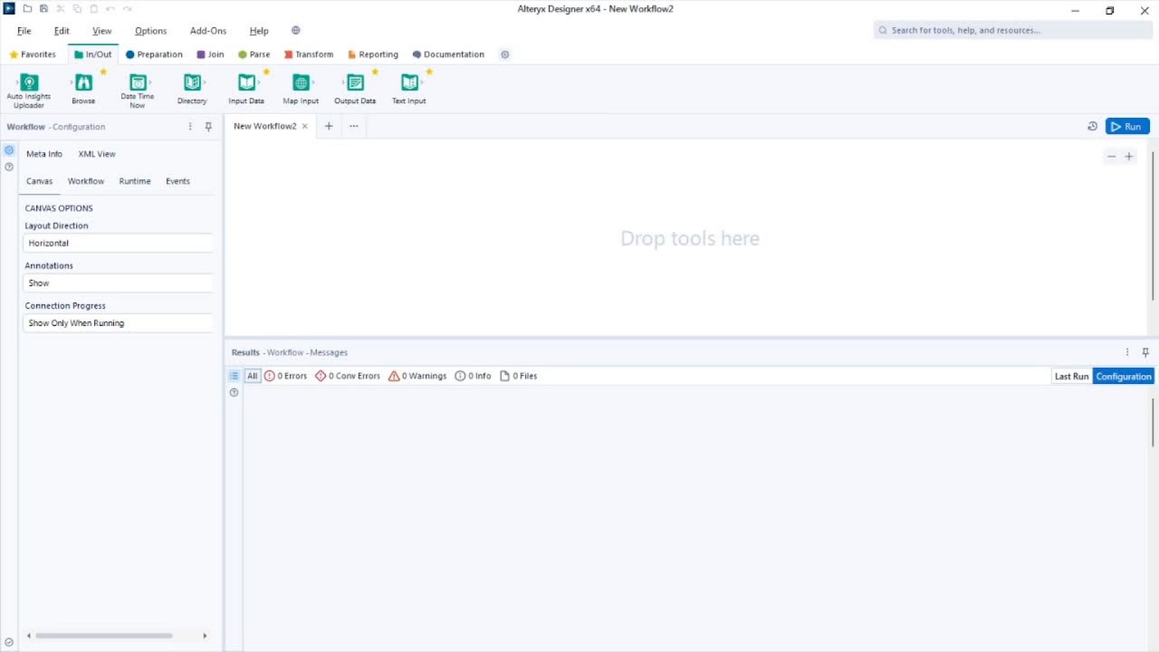Viewport: 1159px width, 652px height.
Task: Click the save workflow icon
Action: tap(43, 9)
